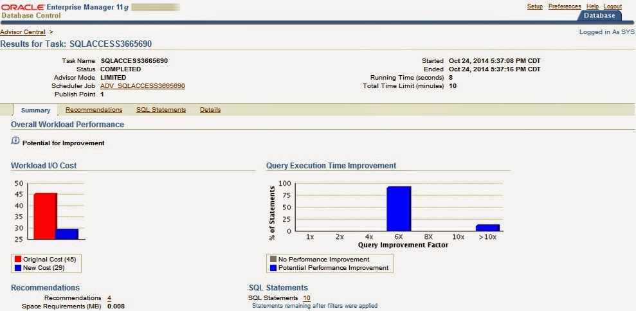Click the Potential for Improvement info icon
This screenshot has height=311, width=636.
click(15, 141)
